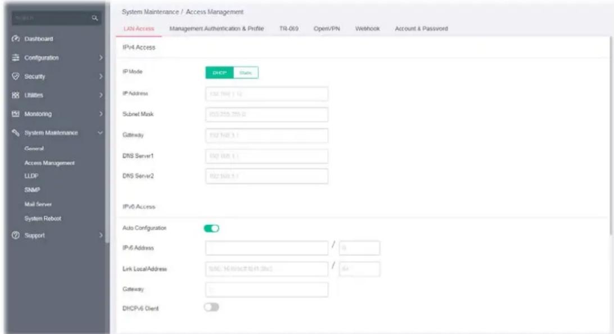Open the Account & Password tab
The image size is (614, 334).
(421, 29)
